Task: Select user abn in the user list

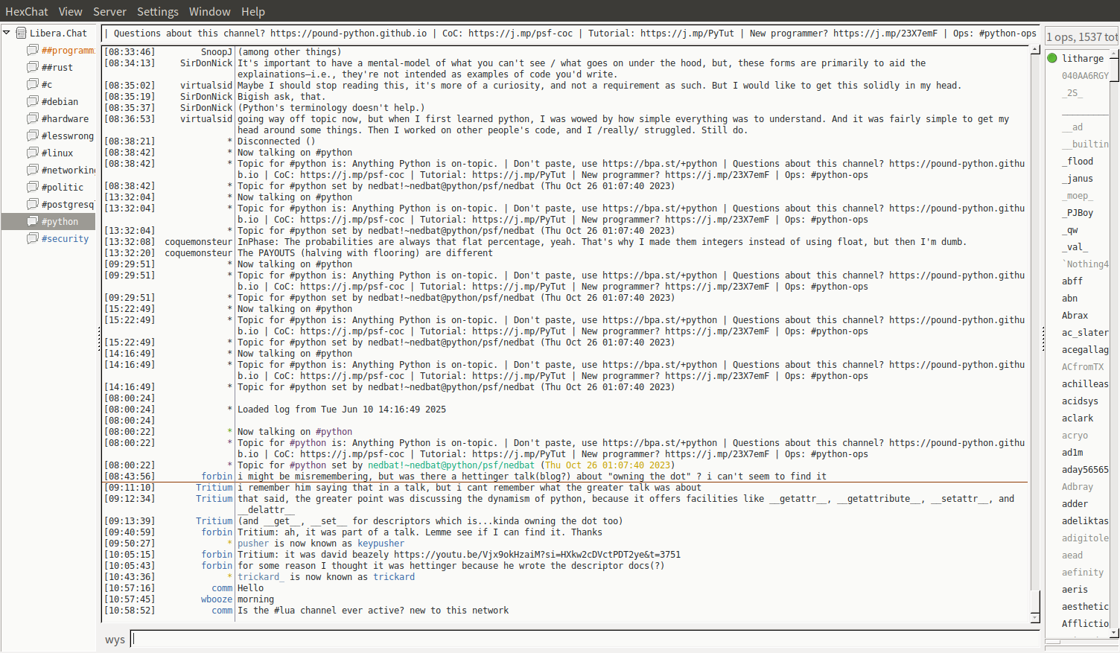Action: pyautogui.click(x=1070, y=298)
